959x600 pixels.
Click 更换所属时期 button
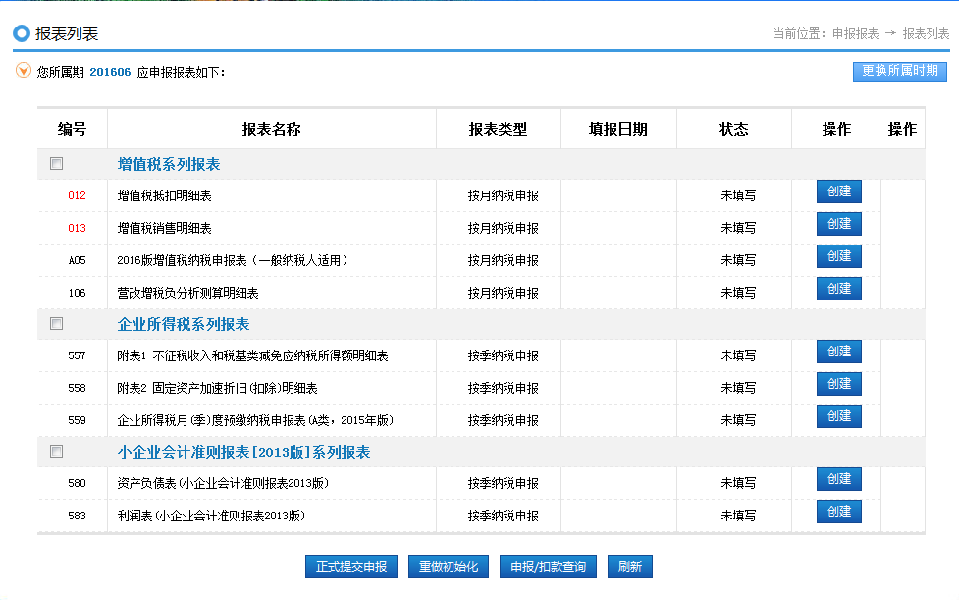point(900,71)
